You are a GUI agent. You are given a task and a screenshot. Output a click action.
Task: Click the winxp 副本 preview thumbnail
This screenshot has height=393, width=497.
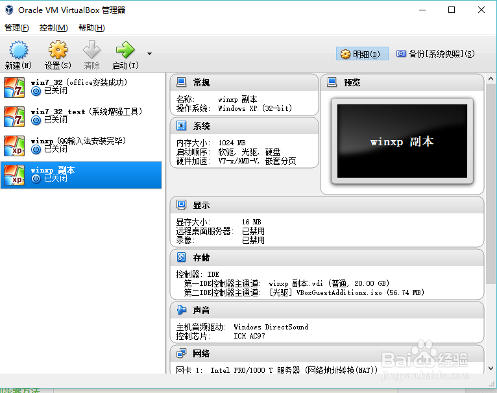tap(402, 141)
